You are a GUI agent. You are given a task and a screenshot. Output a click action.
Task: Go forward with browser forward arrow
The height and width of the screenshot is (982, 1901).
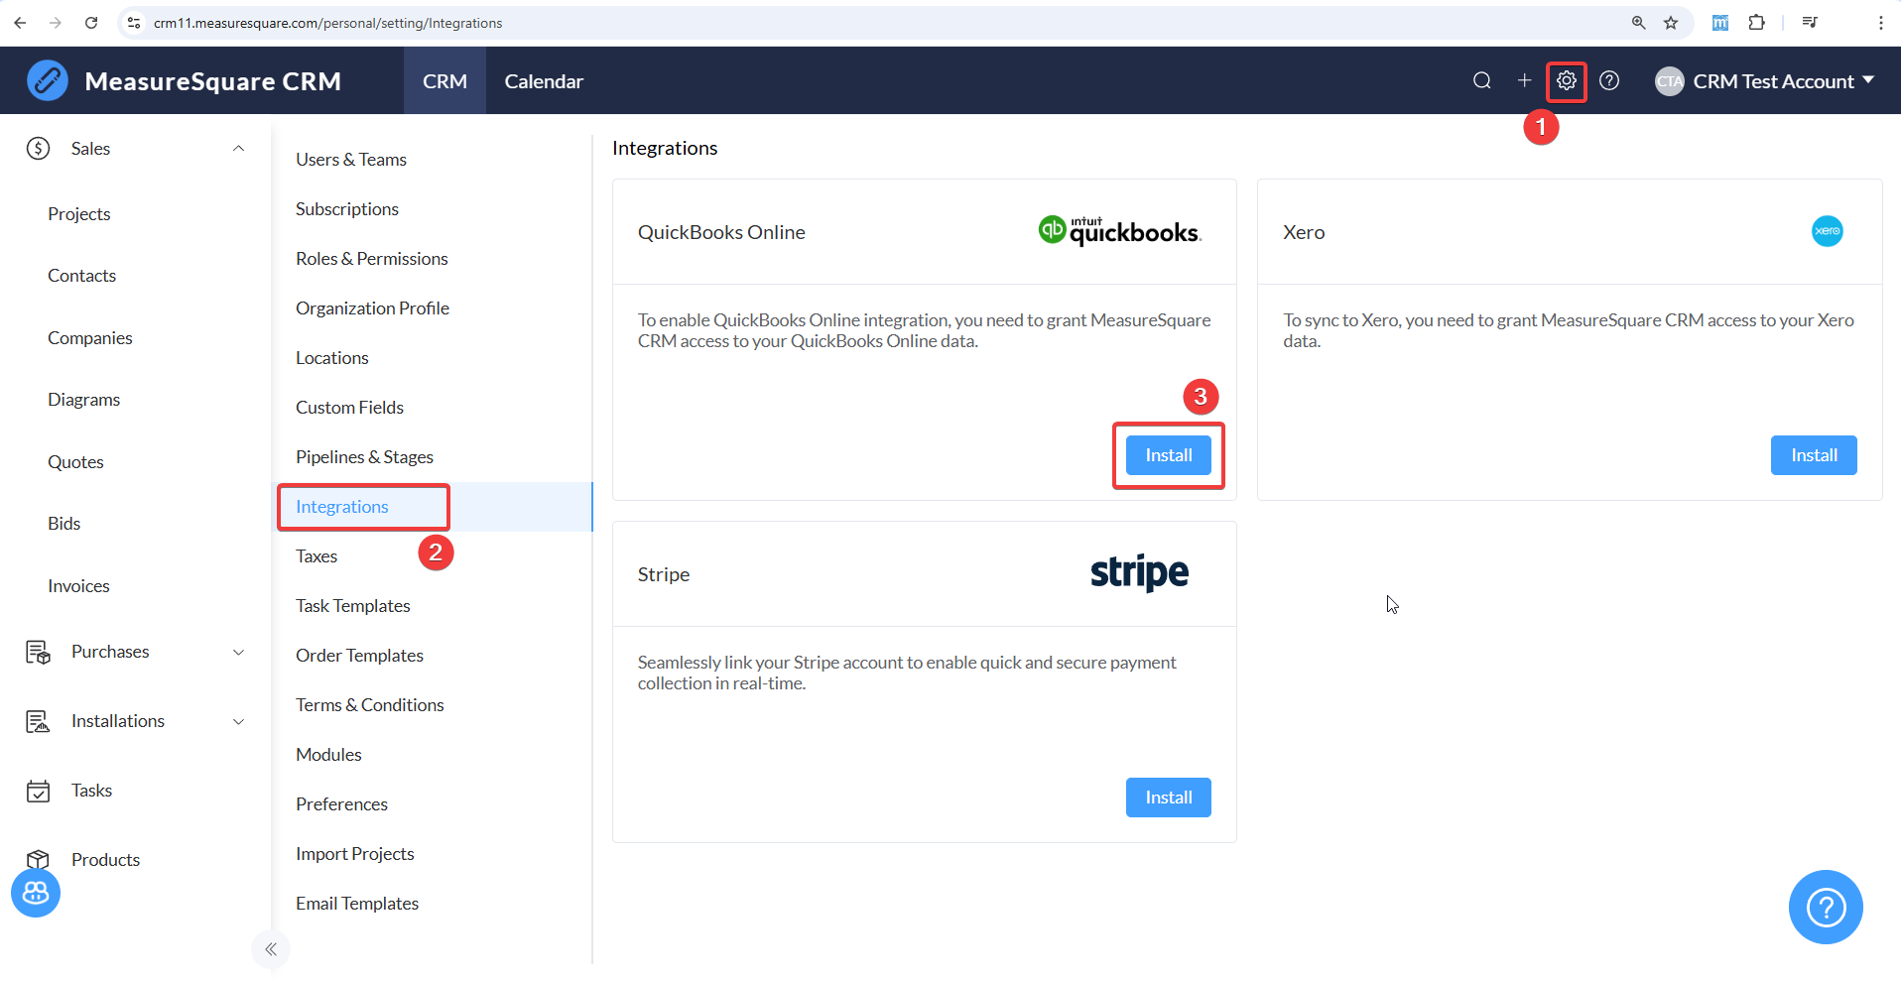pos(56,23)
